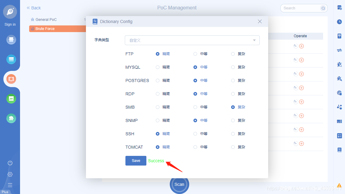Open settings gear in left sidebar
Viewport: 345px width, 194px height.
click(10, 174)
